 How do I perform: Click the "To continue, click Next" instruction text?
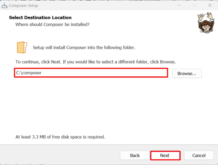pyautogui.click(x=96, y=62)
